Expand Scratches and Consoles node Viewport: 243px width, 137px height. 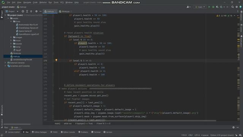pyautogui.click(x=5, y=66)
